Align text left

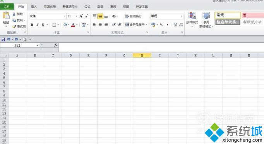pyautogui.click(x=94, y=25)
